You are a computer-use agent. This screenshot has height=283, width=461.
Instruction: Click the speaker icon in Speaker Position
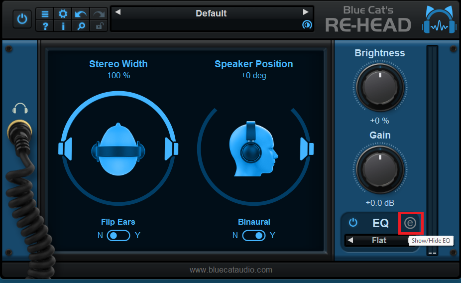point(307,149)
